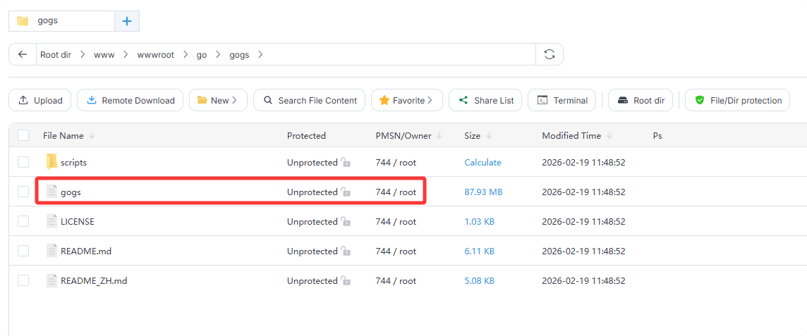Open the scripts folder icon
Viewport: 807px width, 336px height.
(x=51, y=162)
